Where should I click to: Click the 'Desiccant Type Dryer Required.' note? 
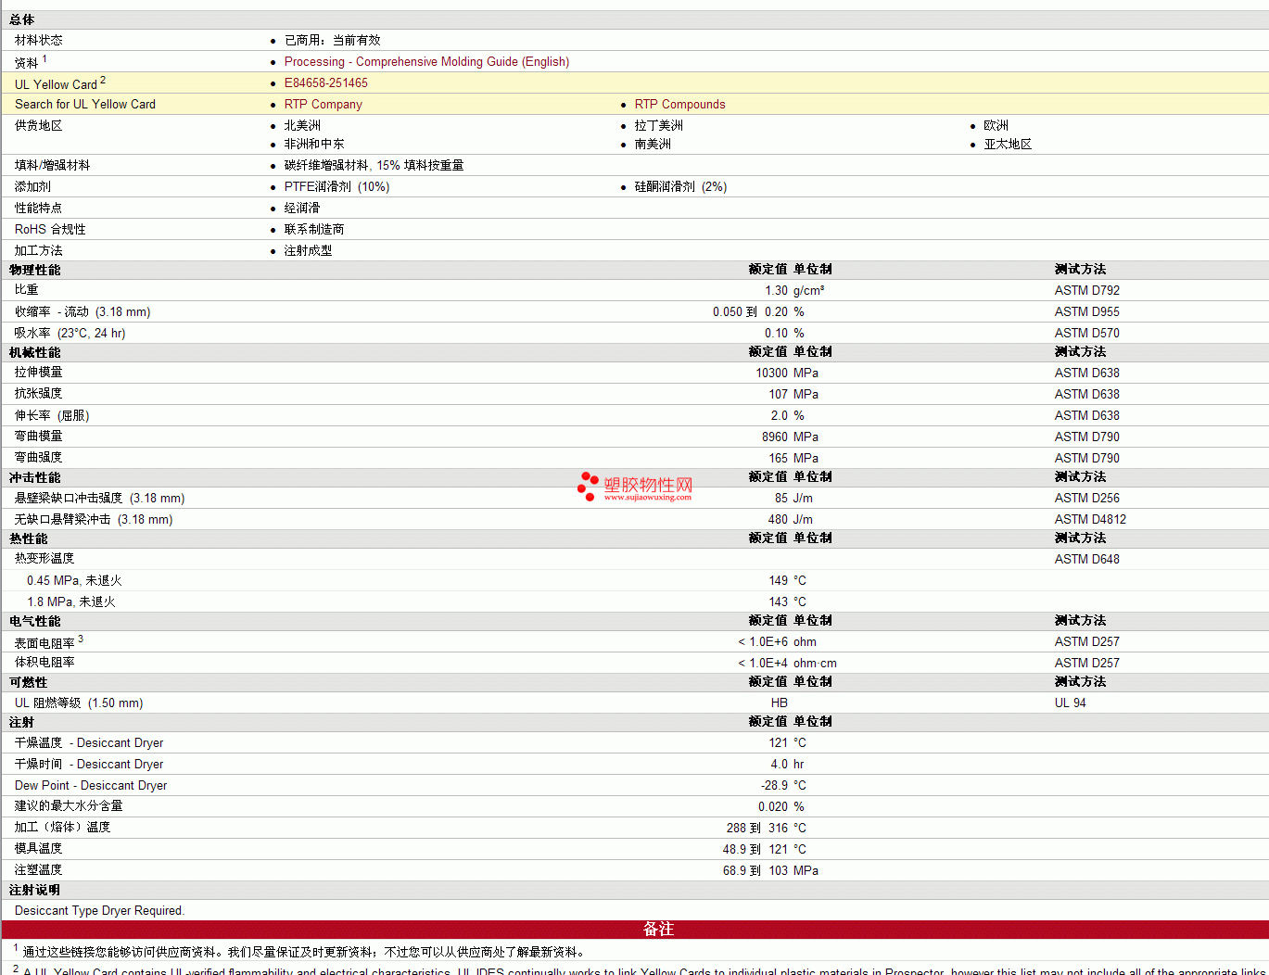click(100, 910)
